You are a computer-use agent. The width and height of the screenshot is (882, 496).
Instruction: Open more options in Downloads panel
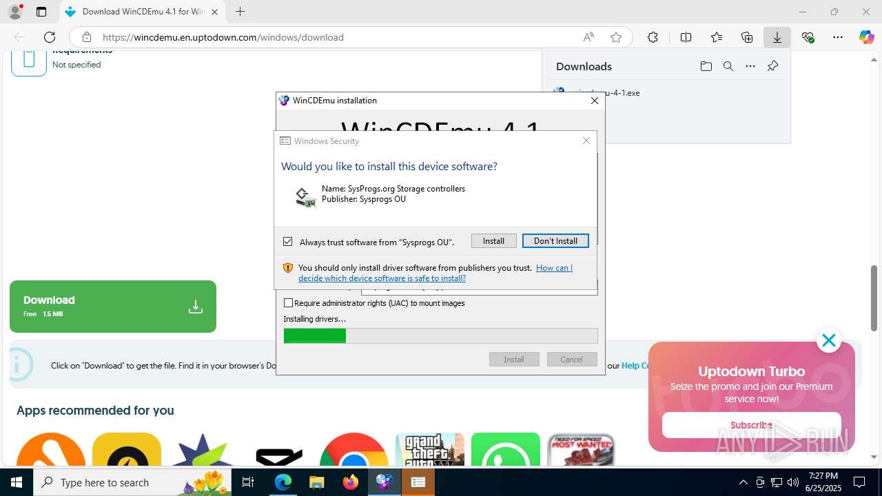click(x=750, y=66)
